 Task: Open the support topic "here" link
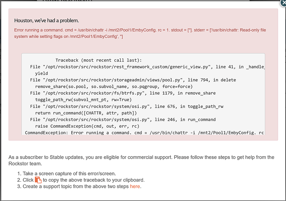click(x=135, y=186)
